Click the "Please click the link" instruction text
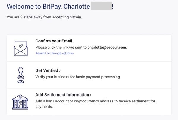 [61, 47]
